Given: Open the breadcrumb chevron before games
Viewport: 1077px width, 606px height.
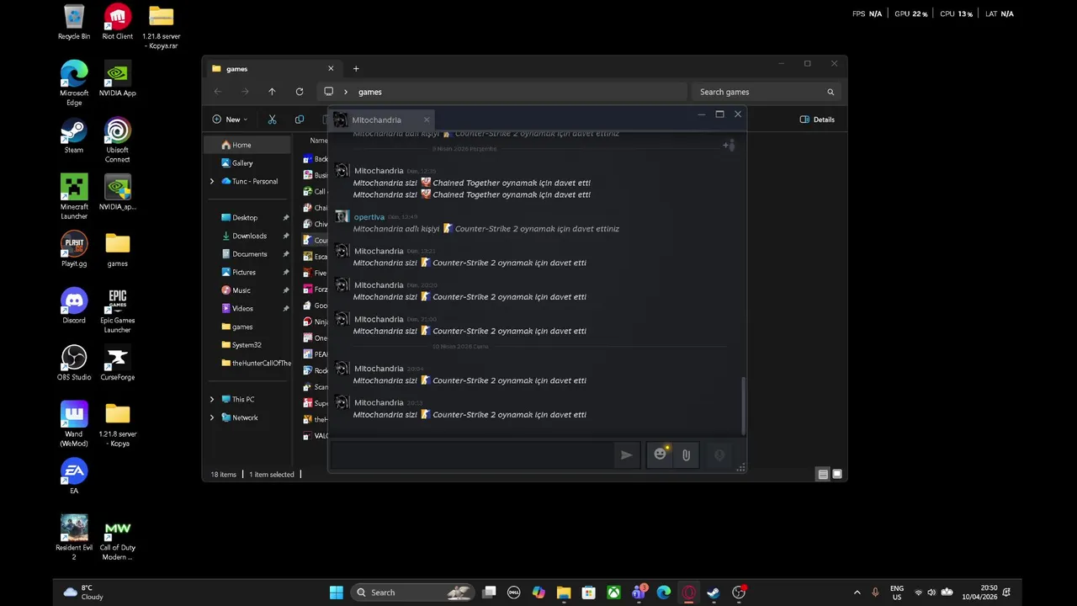Looking at the screenshot, I should (x=345, y=92).
